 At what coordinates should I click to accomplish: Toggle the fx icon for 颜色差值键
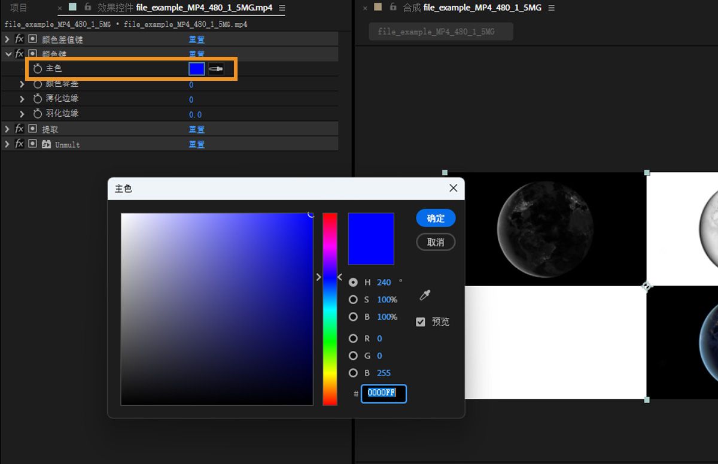pos(19,39)
